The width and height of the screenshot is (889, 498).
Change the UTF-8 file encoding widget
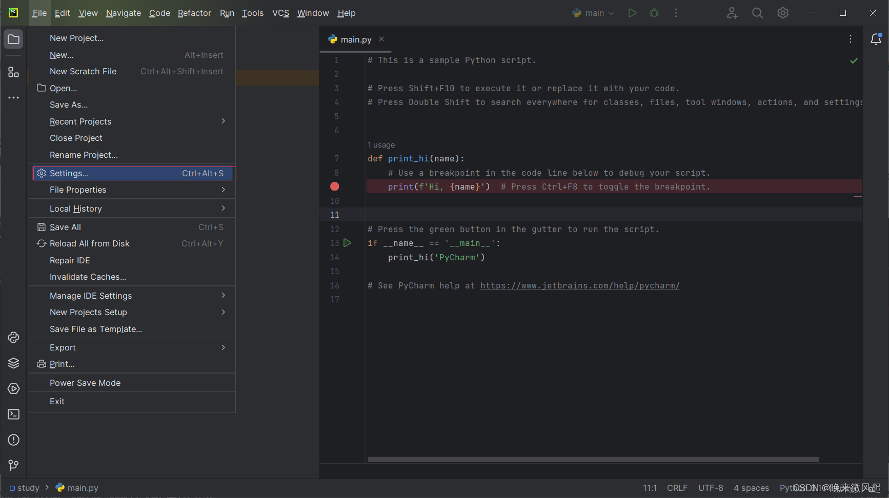[x=711, y=488]
